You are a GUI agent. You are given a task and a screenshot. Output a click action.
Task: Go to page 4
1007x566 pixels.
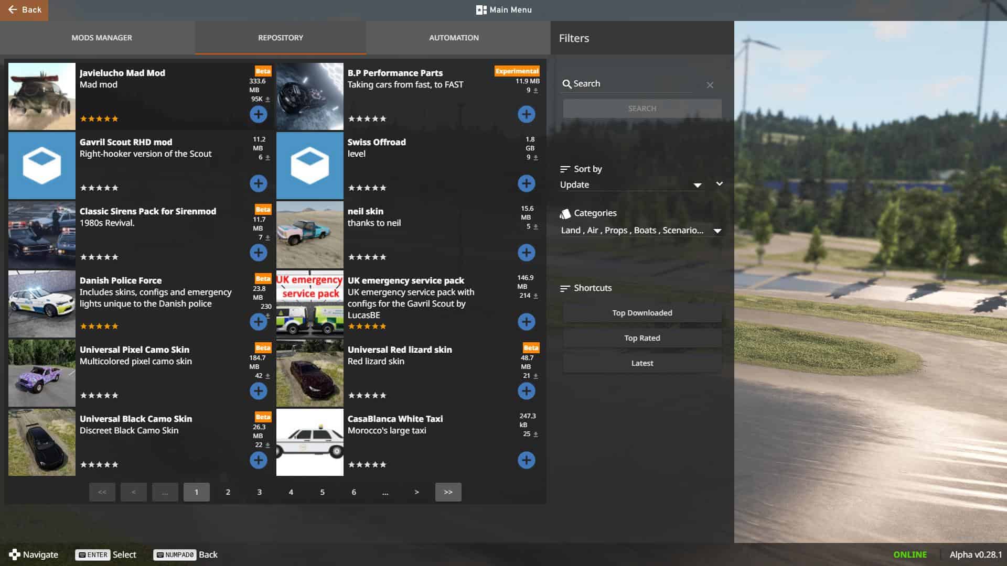coord(291,492)
